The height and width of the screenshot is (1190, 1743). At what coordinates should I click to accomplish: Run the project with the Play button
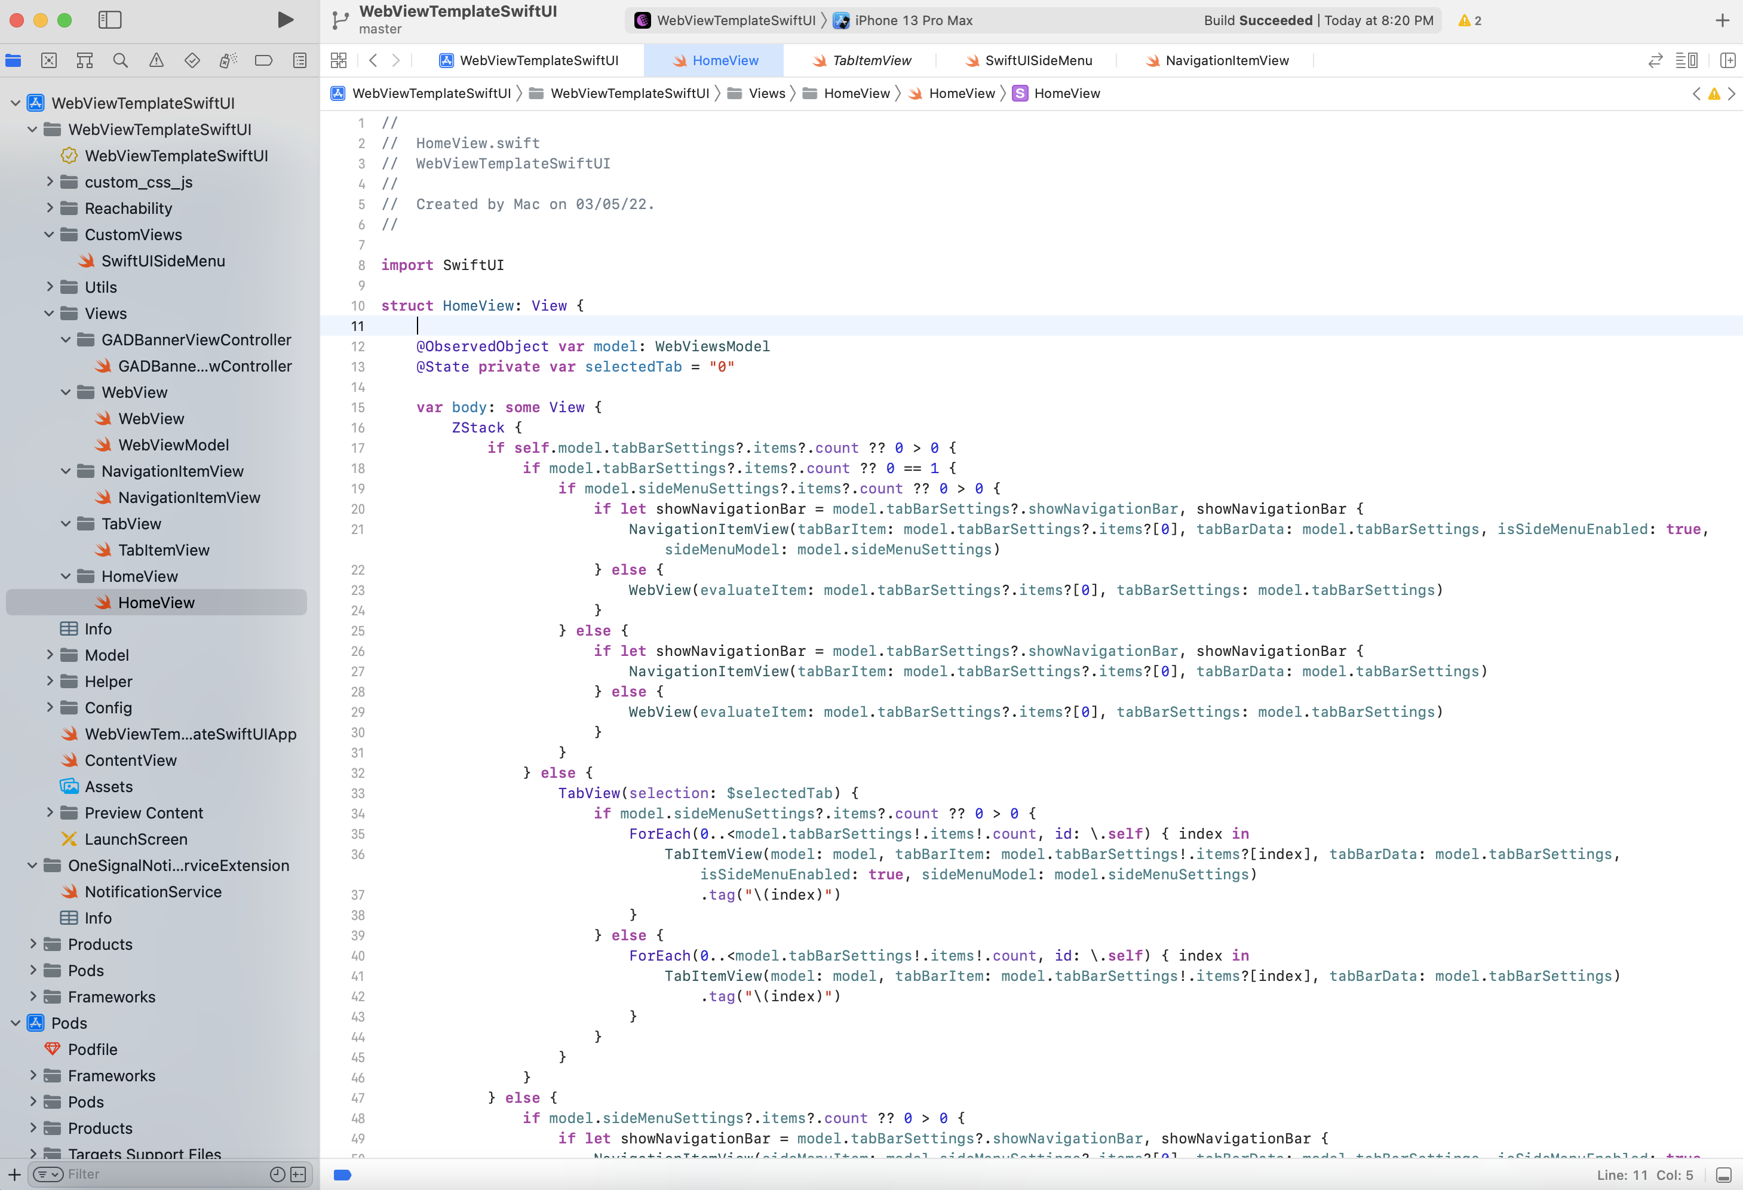(x=285, y=20)
